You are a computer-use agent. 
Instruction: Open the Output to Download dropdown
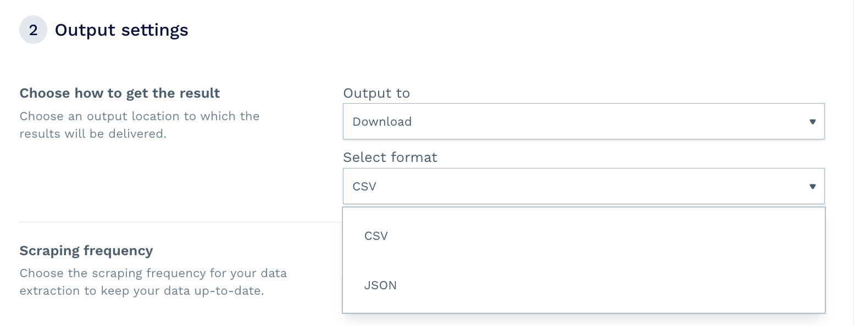583,121
